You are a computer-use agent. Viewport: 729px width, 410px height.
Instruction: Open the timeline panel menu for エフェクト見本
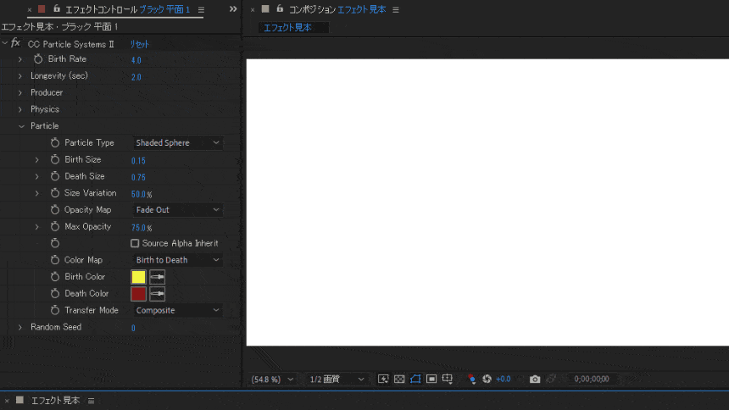click(92, 401)
